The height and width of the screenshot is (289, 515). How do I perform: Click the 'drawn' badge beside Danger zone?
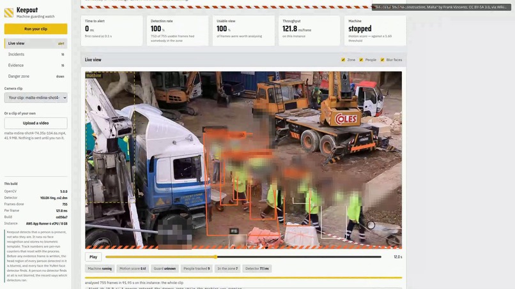(x=60, y=77)
